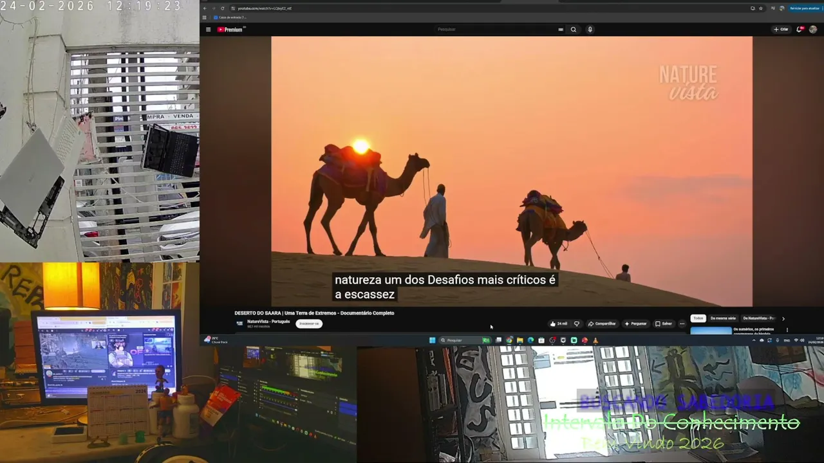Show hidden tray icons chevron
The image size is (824, 463).
(754, 340)
